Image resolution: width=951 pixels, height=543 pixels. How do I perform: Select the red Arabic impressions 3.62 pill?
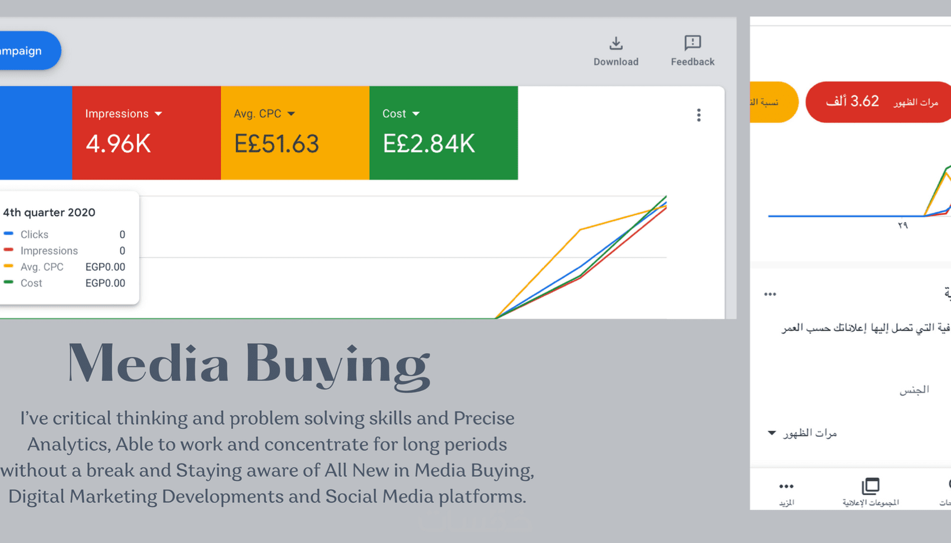point(878,102)
